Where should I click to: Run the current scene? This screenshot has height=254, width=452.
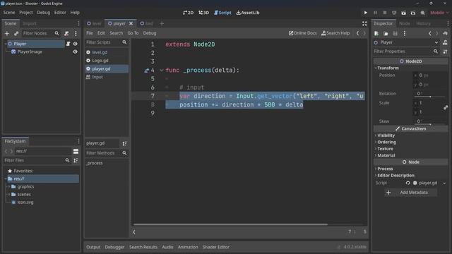tap(403, 13)
